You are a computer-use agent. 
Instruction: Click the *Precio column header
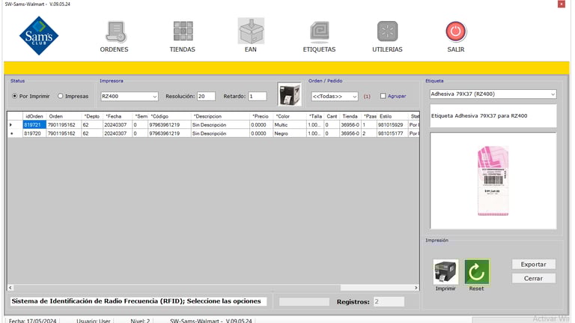pos(261,116)
